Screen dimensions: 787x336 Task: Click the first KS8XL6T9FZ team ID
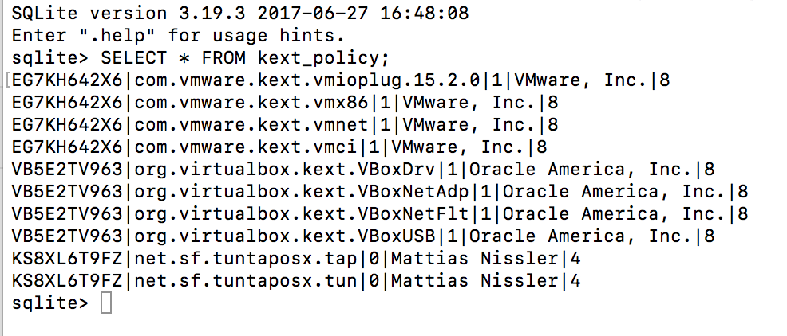67,259
